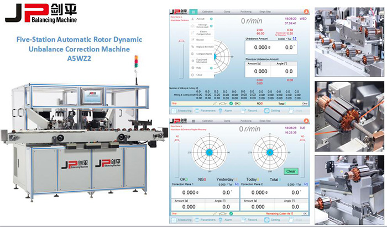
Task: Click the JP logo in the top screen header
Action: coord(179,12)
